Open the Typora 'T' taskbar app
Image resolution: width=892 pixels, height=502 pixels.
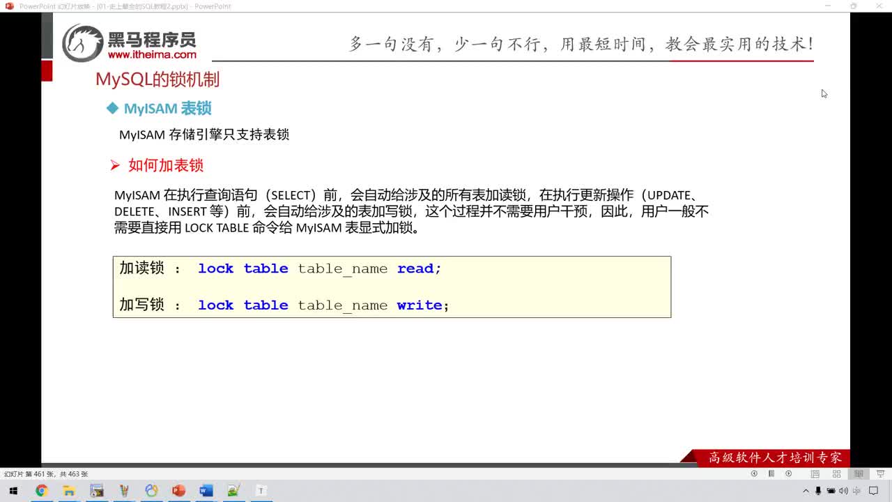tap(261, 491)
